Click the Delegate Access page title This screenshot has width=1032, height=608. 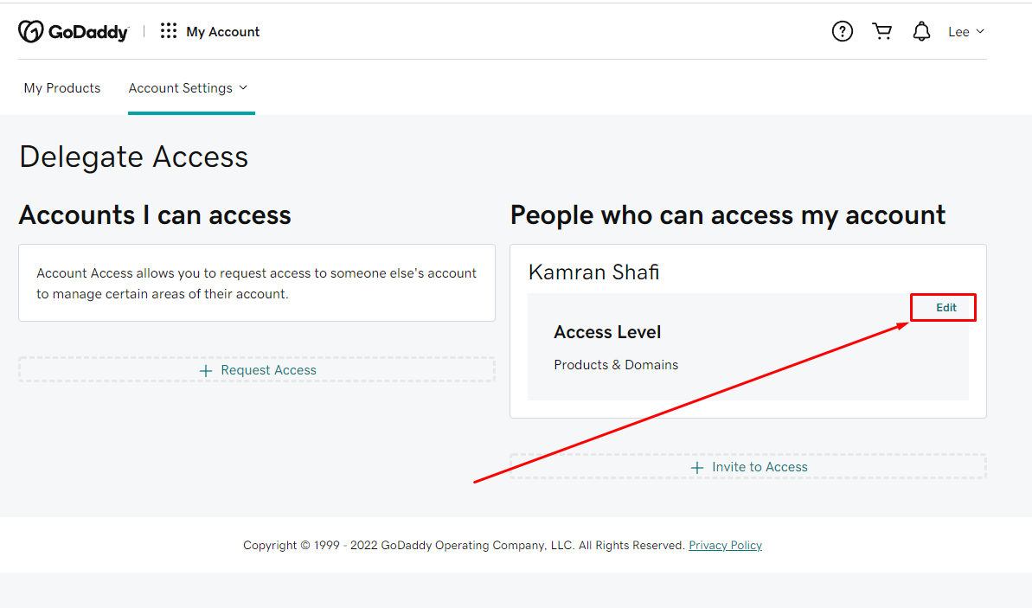[x=133, y=157]
